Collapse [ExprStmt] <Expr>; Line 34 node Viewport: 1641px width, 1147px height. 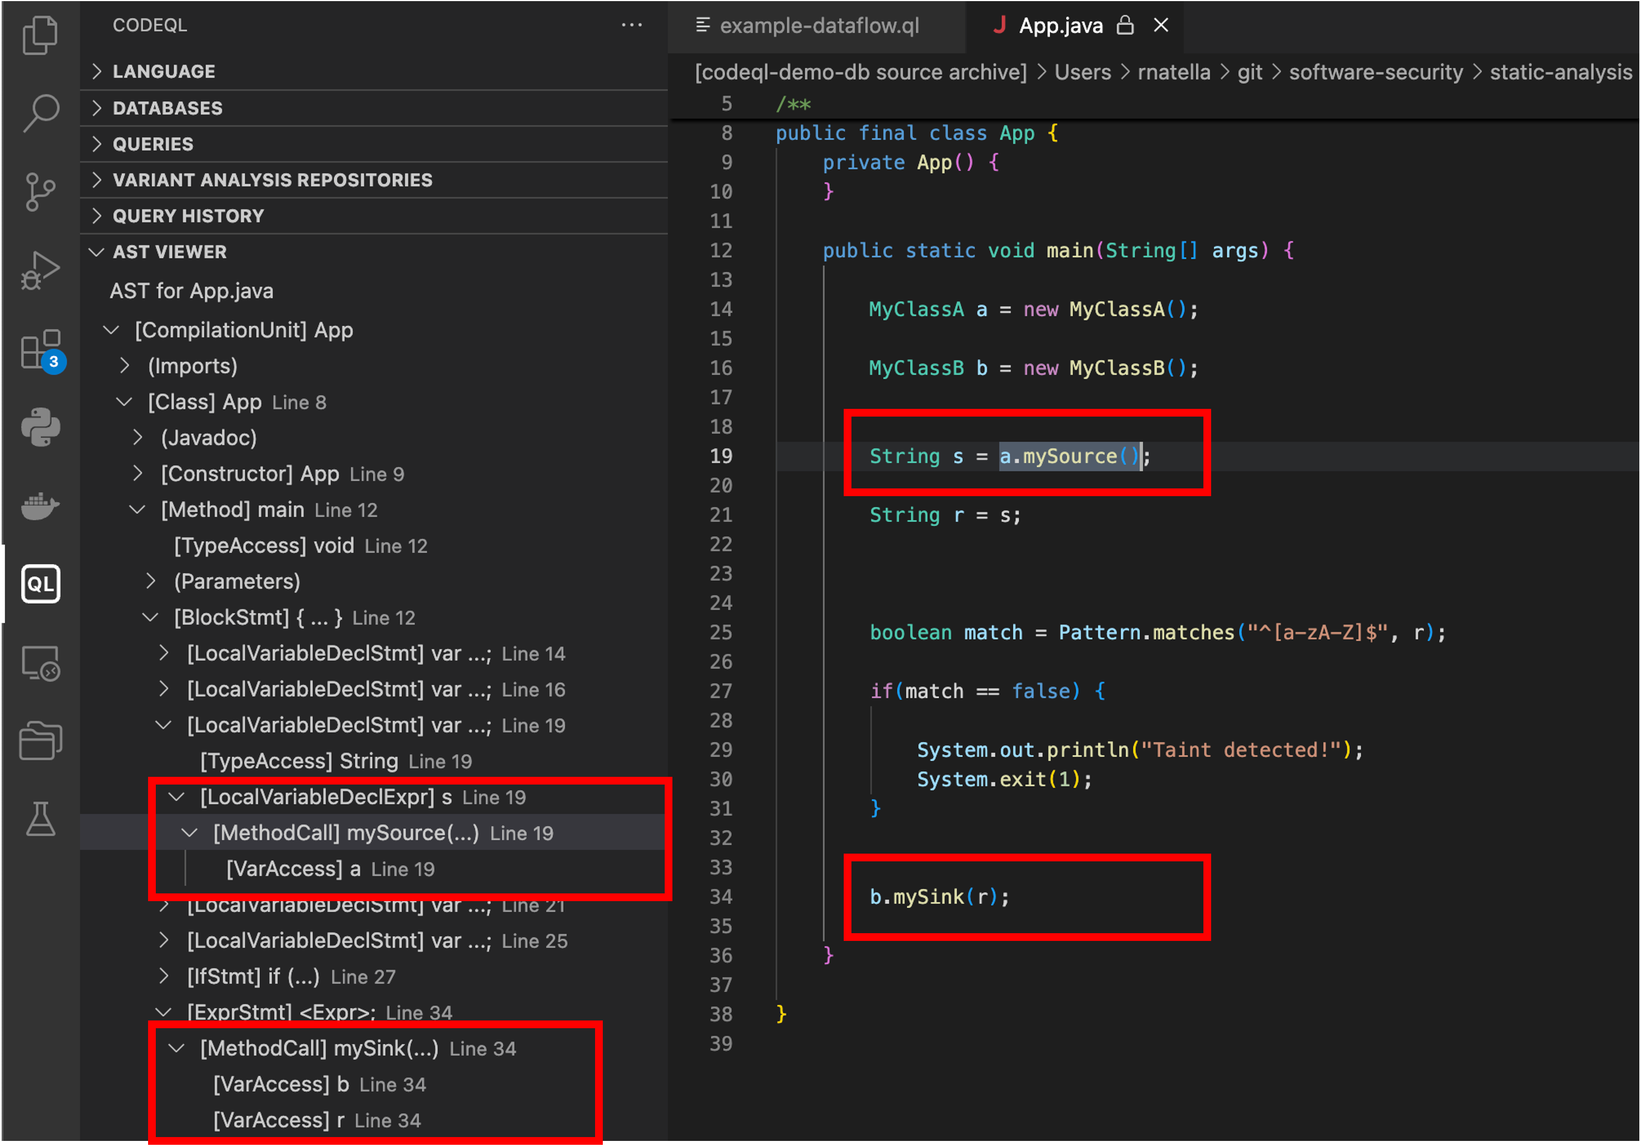pos(164,1012)
